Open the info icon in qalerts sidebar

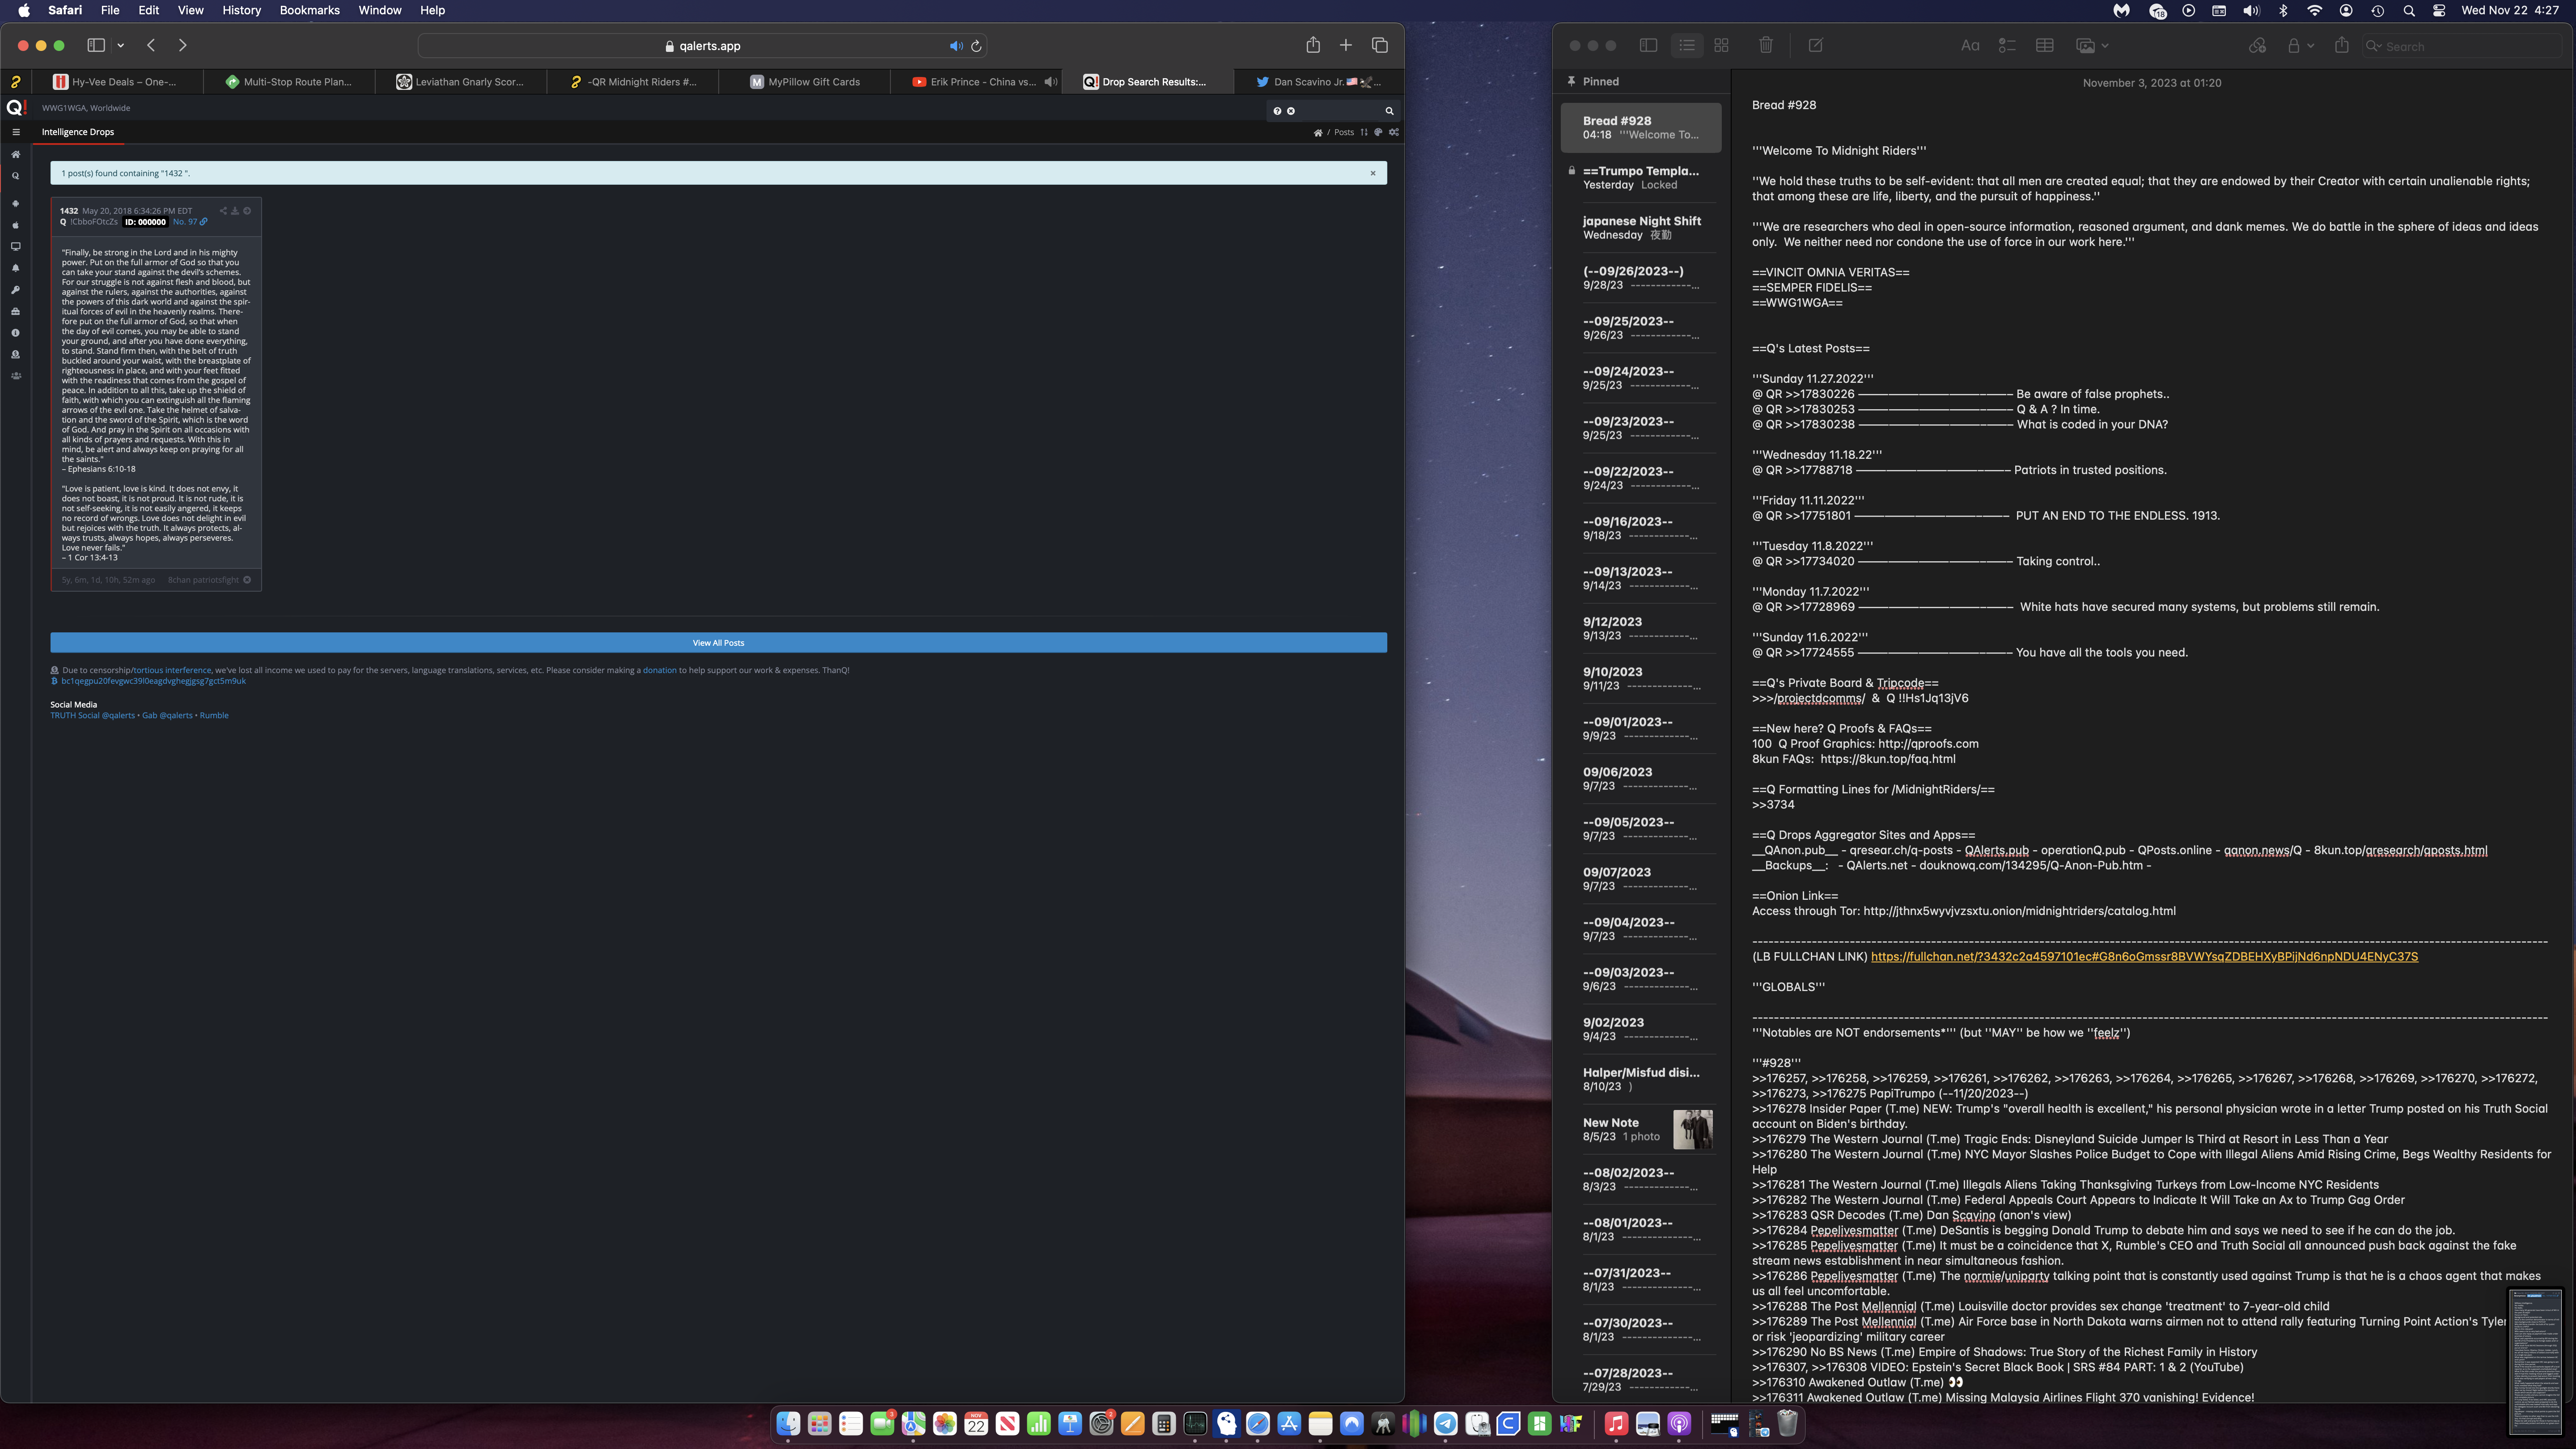point(15,333)
